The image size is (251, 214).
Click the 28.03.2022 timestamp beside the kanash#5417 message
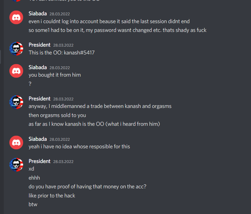(x=63, y=45)
